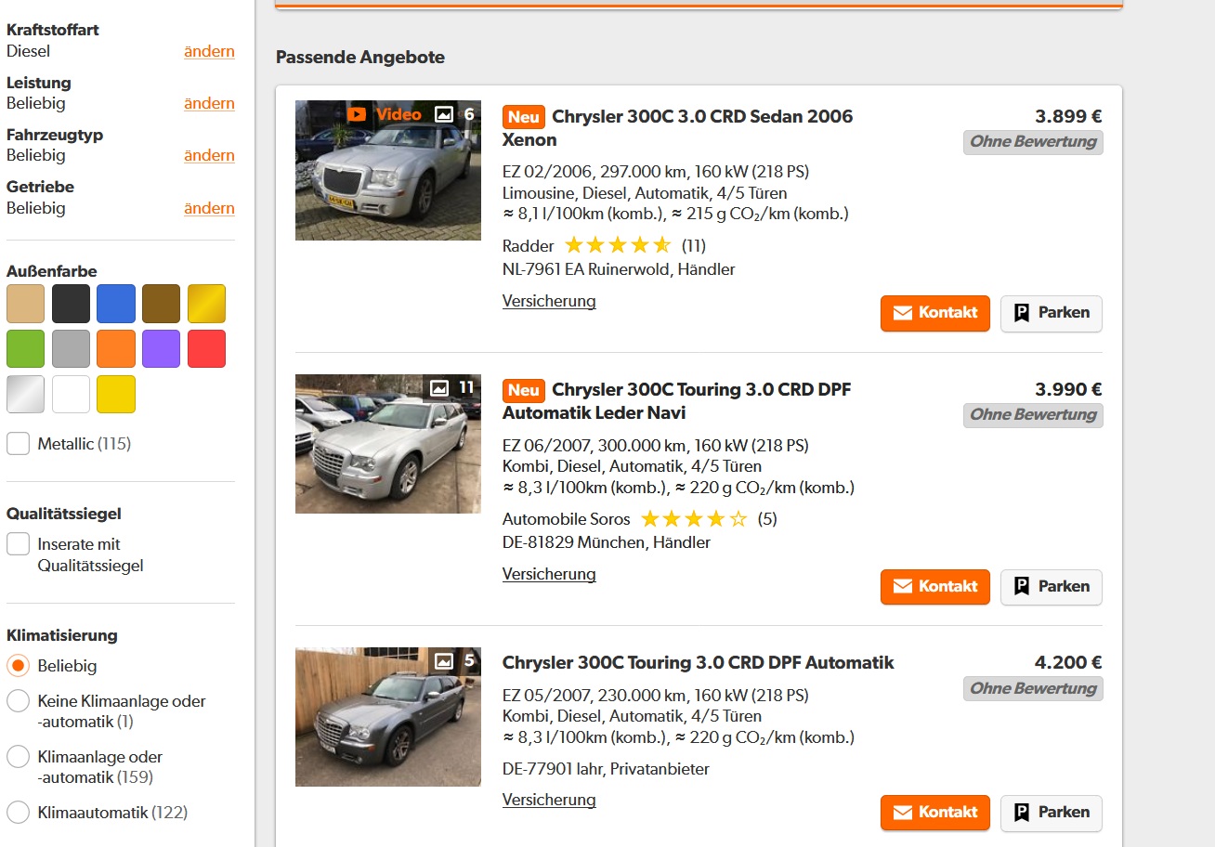
Task: Select the red exterior color swatch
Action: (x=206, y=349)
